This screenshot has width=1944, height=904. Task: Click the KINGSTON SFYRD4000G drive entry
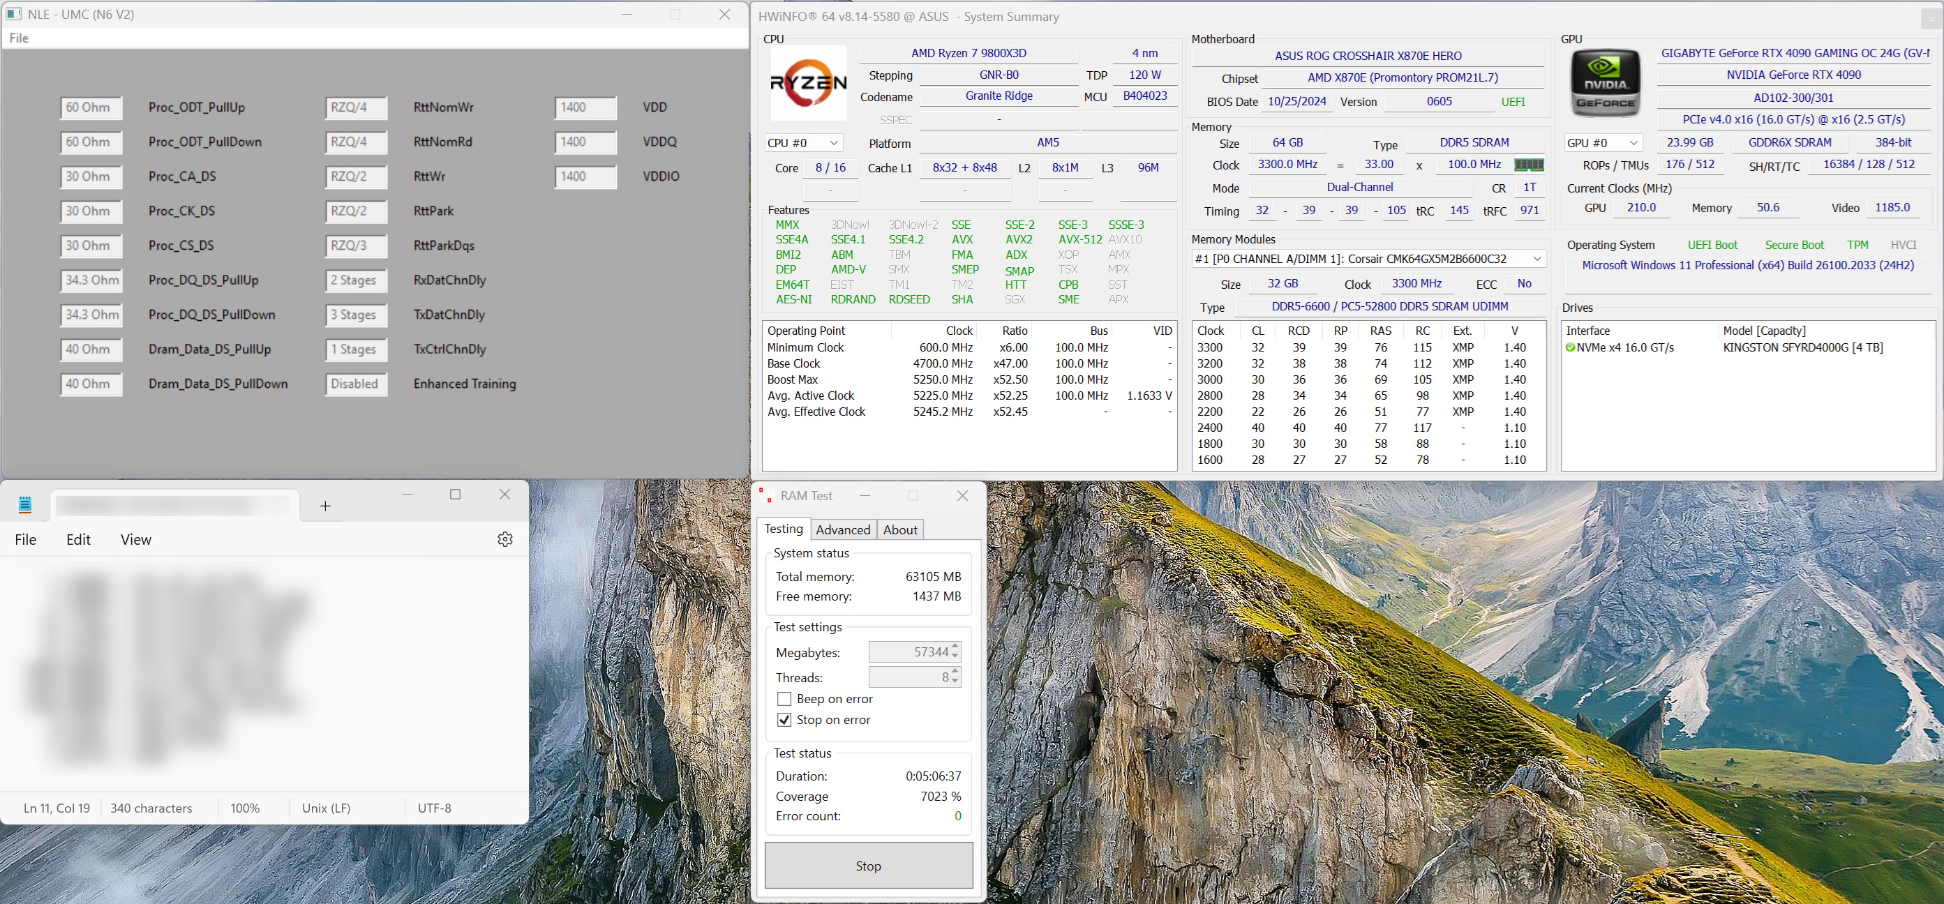click(x=1802, y=348)
